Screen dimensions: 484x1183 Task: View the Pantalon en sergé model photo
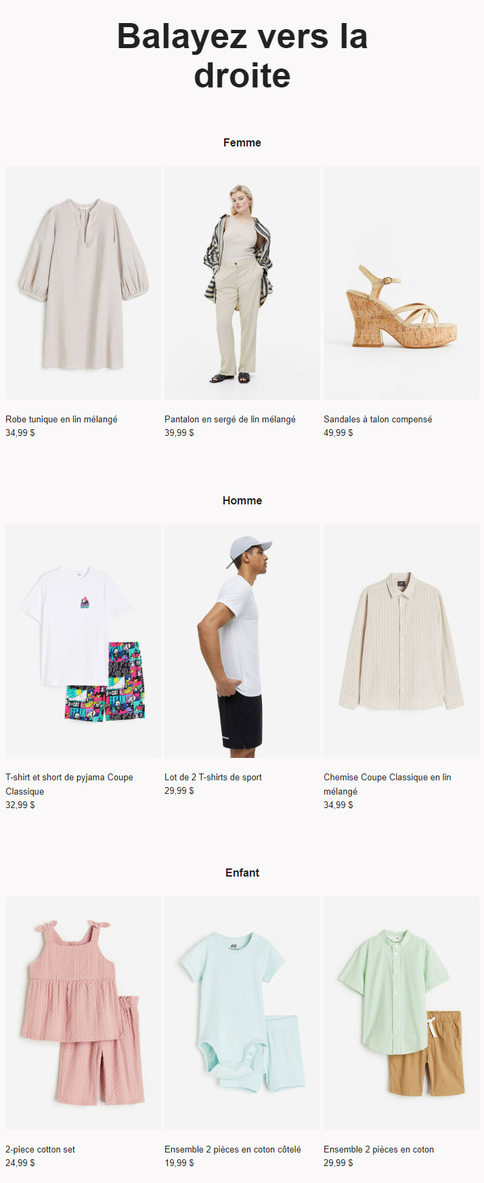242,283
